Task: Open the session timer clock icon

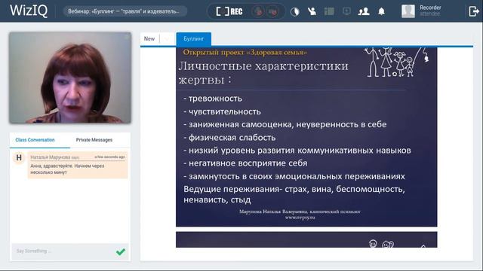Action: pyautogui.click(x=295, y=12)
